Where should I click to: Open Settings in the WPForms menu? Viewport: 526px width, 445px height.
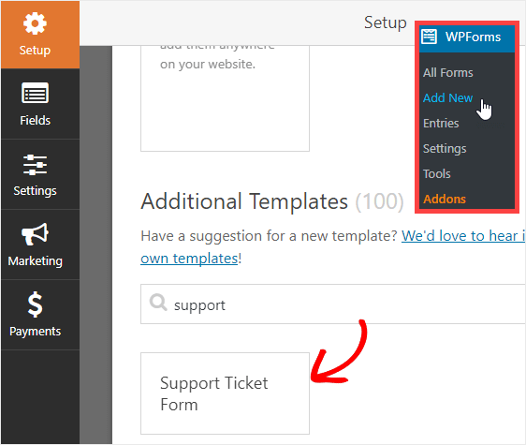445,148
